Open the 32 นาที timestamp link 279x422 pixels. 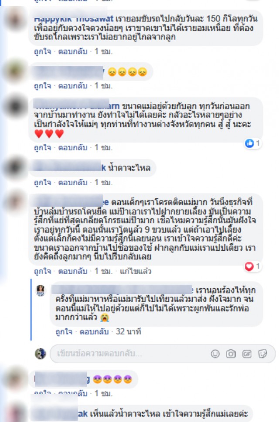click(128, 331)
